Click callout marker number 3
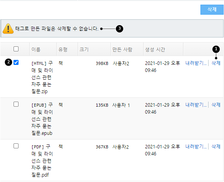The height and width of the screenshot is (182, 224). (x=119, y=29)
